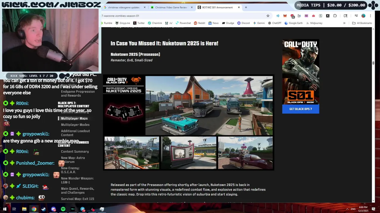Open the News bookmark
Viewport: 380px width, 213px height.
tap(213, 23)
